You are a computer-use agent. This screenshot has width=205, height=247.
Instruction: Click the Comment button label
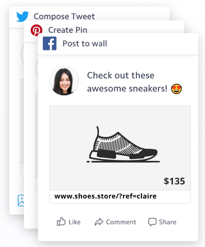[121, 222]
